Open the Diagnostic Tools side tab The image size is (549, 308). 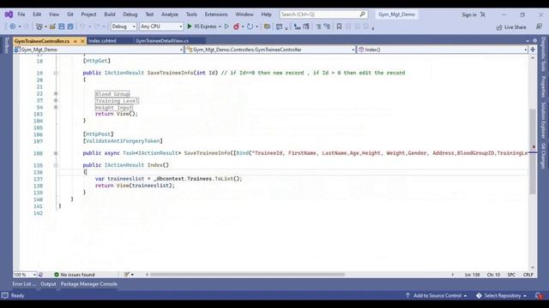543,54
